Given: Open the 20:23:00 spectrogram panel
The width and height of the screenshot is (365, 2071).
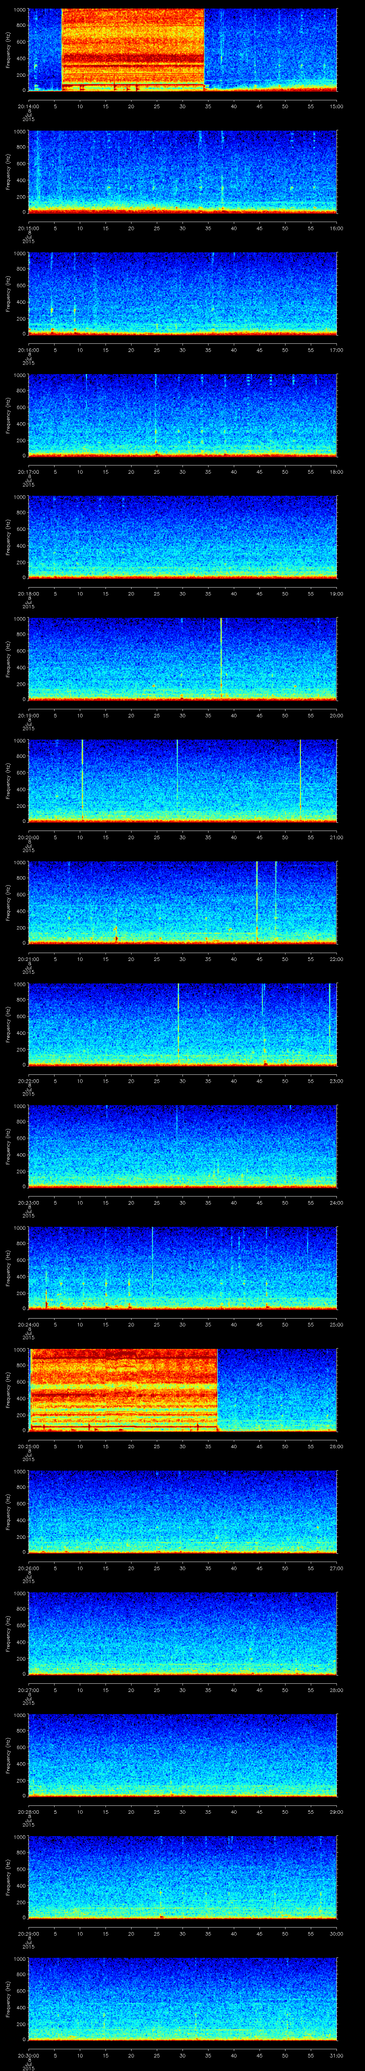Looking at the screenshot, I should click(182, 1147).
